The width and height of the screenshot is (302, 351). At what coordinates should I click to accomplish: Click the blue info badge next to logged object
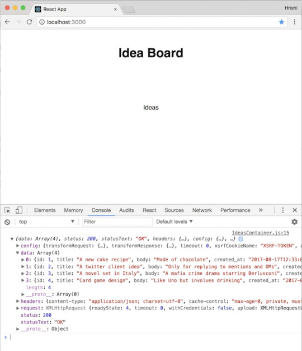point(240,239)
